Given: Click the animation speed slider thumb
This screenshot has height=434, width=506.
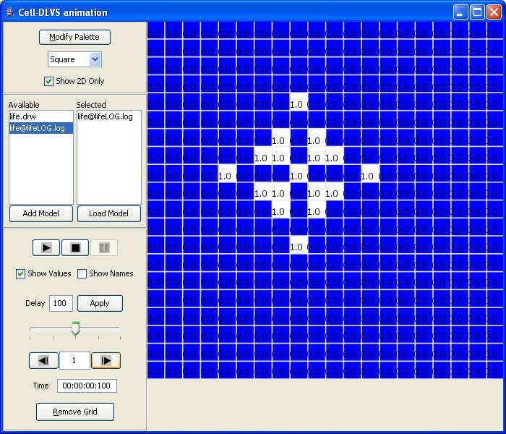Looking at the screenshot, I should click(x=75, y=328).
